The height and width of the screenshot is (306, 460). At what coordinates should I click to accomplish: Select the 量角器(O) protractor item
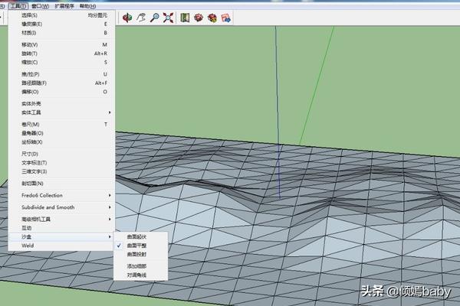61,133
